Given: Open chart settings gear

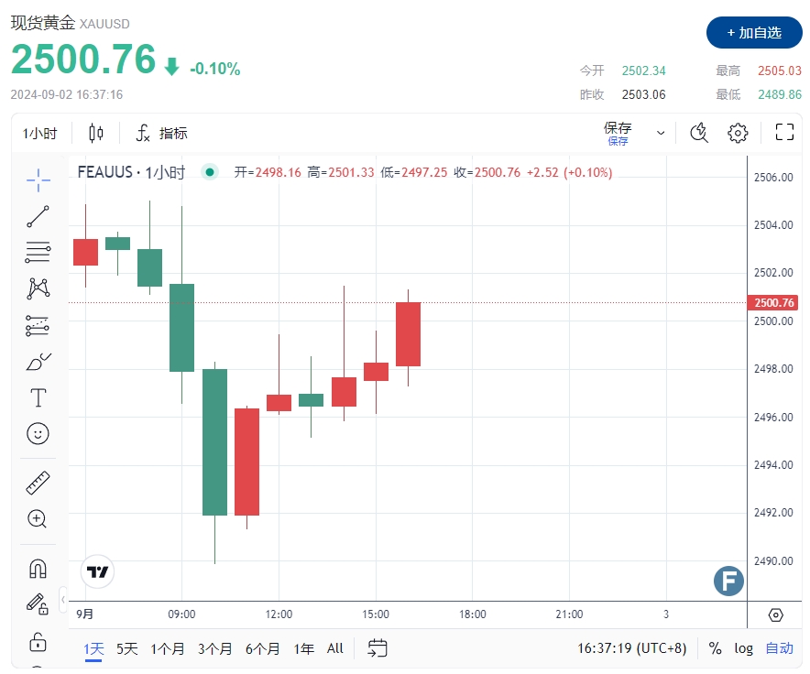Looking at the screenshot, I should 738,133.
